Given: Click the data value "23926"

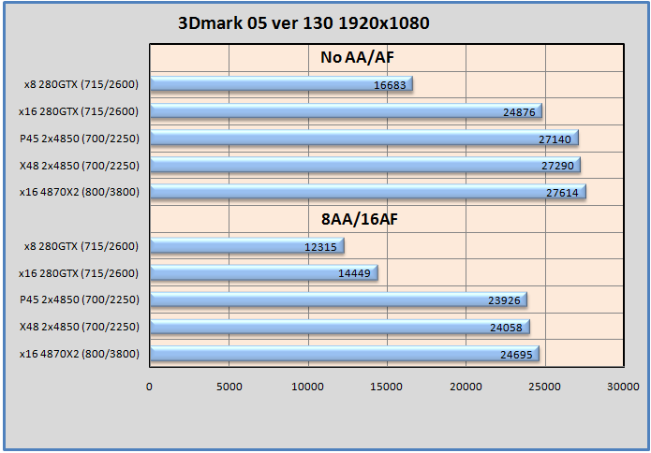Looking at the screenshot, I should (x=504, y=300).
